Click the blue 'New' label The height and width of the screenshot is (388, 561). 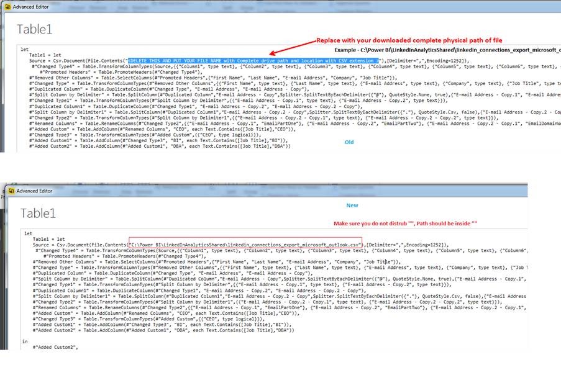click(x=352, y=205)
